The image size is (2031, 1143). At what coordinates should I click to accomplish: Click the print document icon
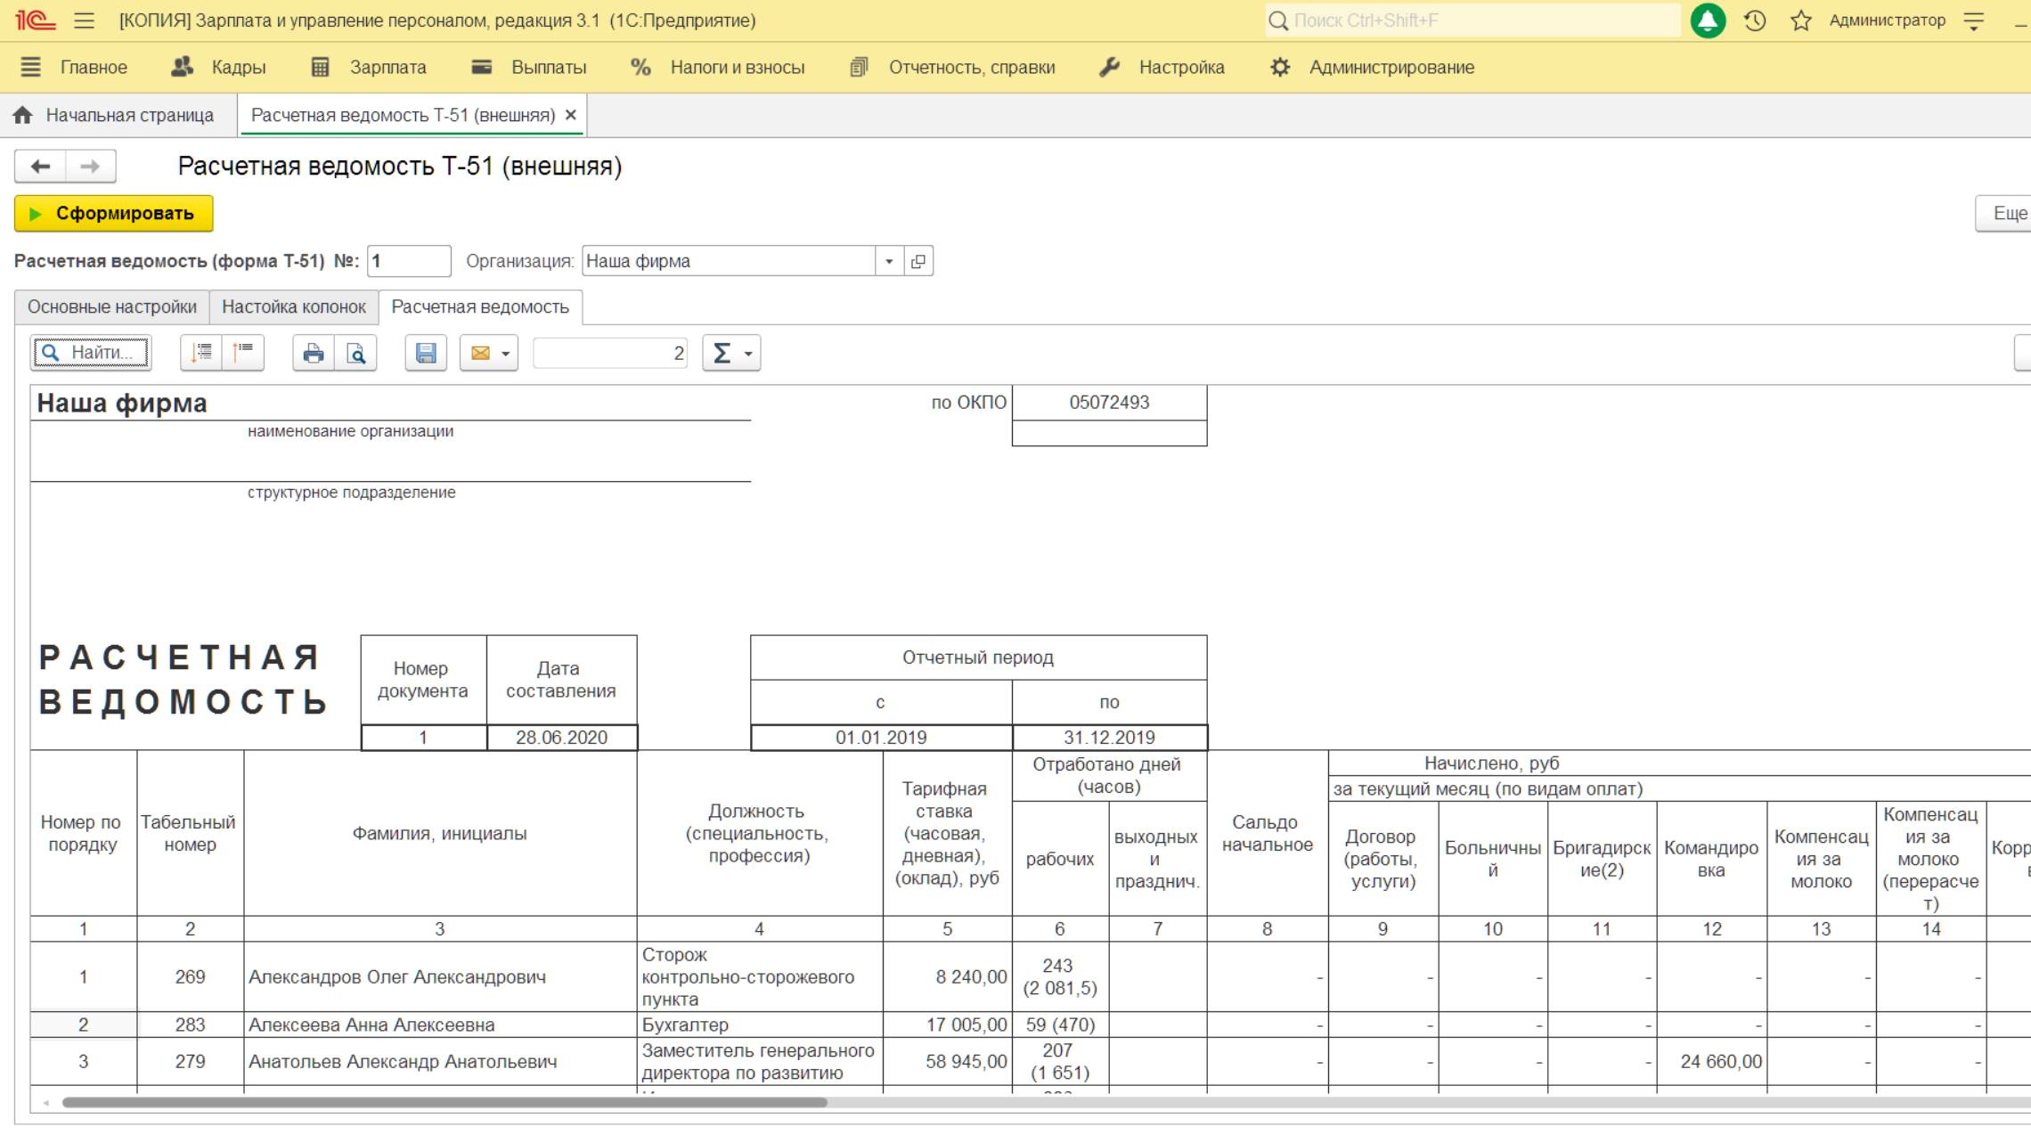(x=313, y=354)
